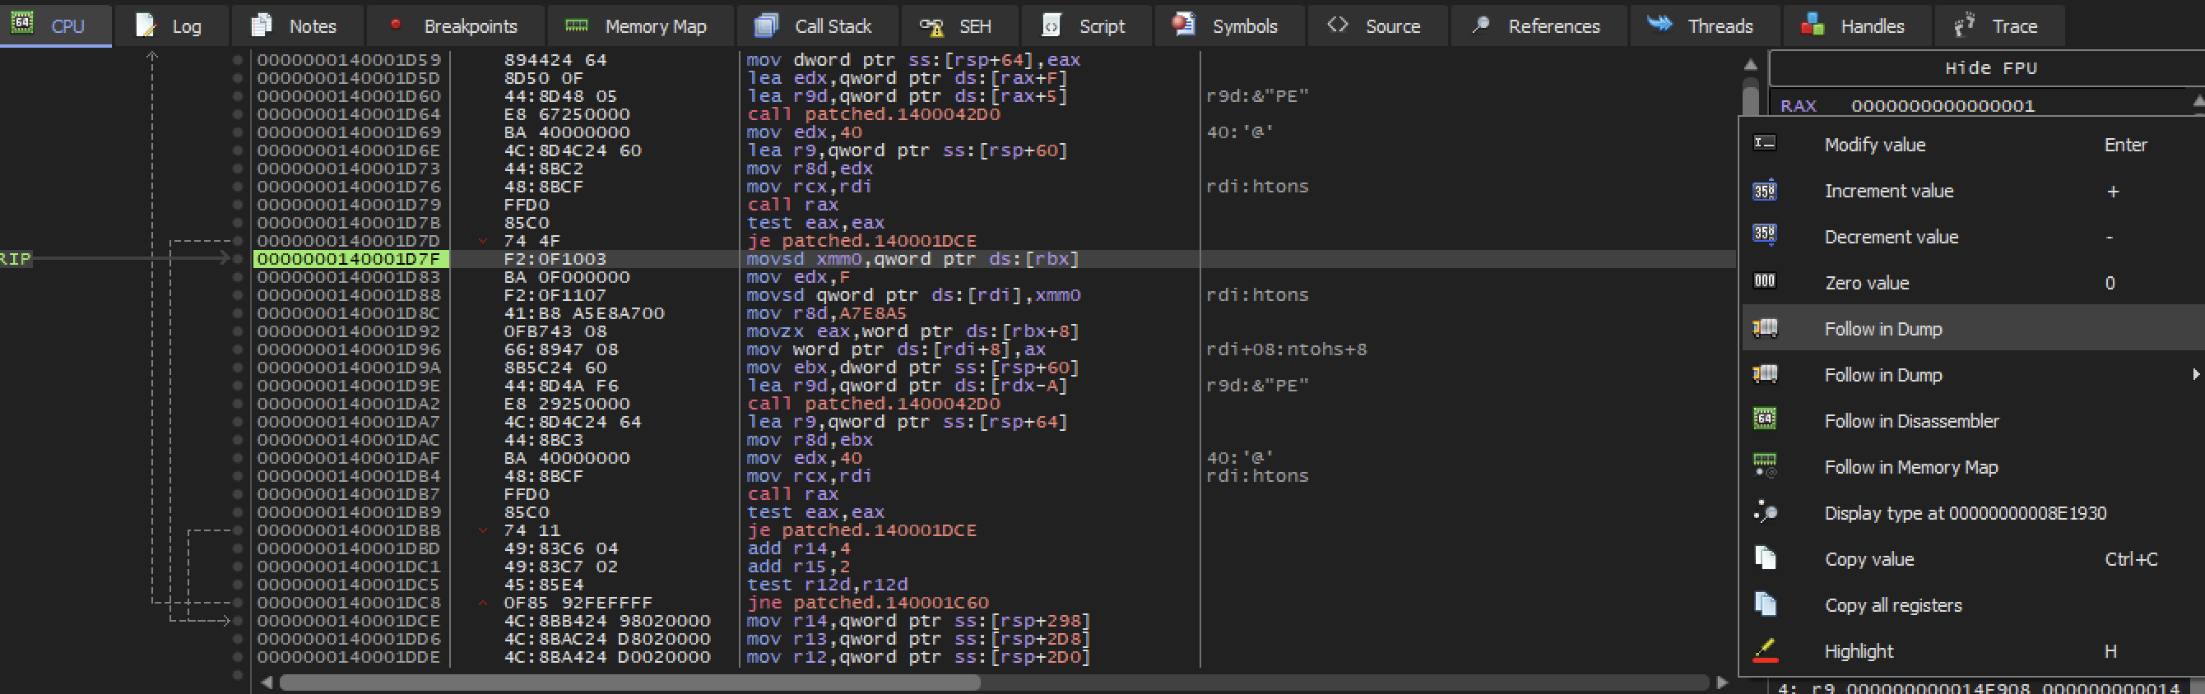
Task: Click the Highlight marker icon
Action: coord(1764,650)
